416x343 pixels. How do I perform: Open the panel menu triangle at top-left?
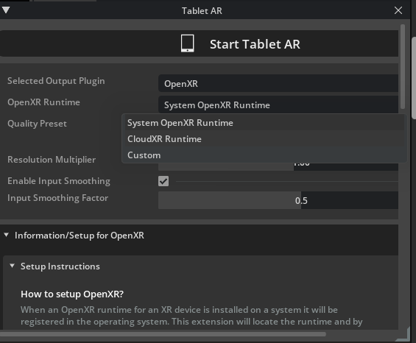(6, 10)
